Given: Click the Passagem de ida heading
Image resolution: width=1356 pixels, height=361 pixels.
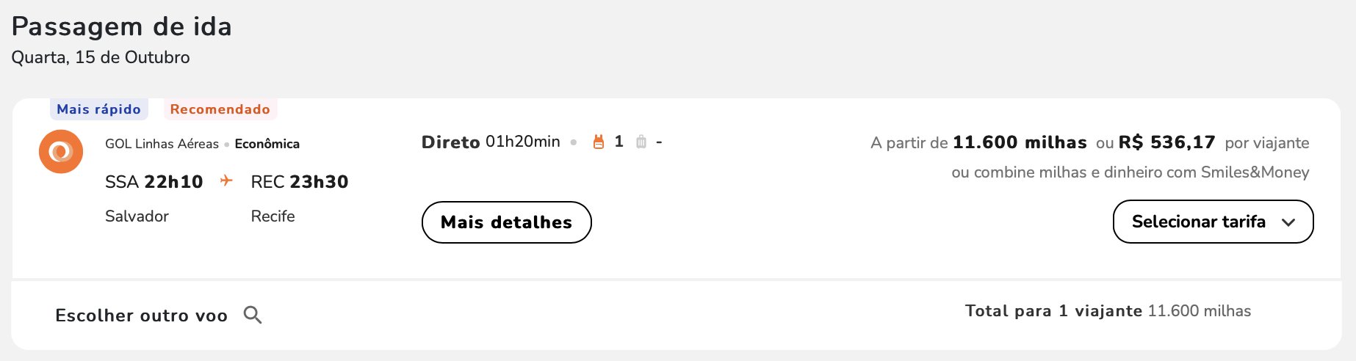Looking at the screenshot, I should (x=122, y=26).
